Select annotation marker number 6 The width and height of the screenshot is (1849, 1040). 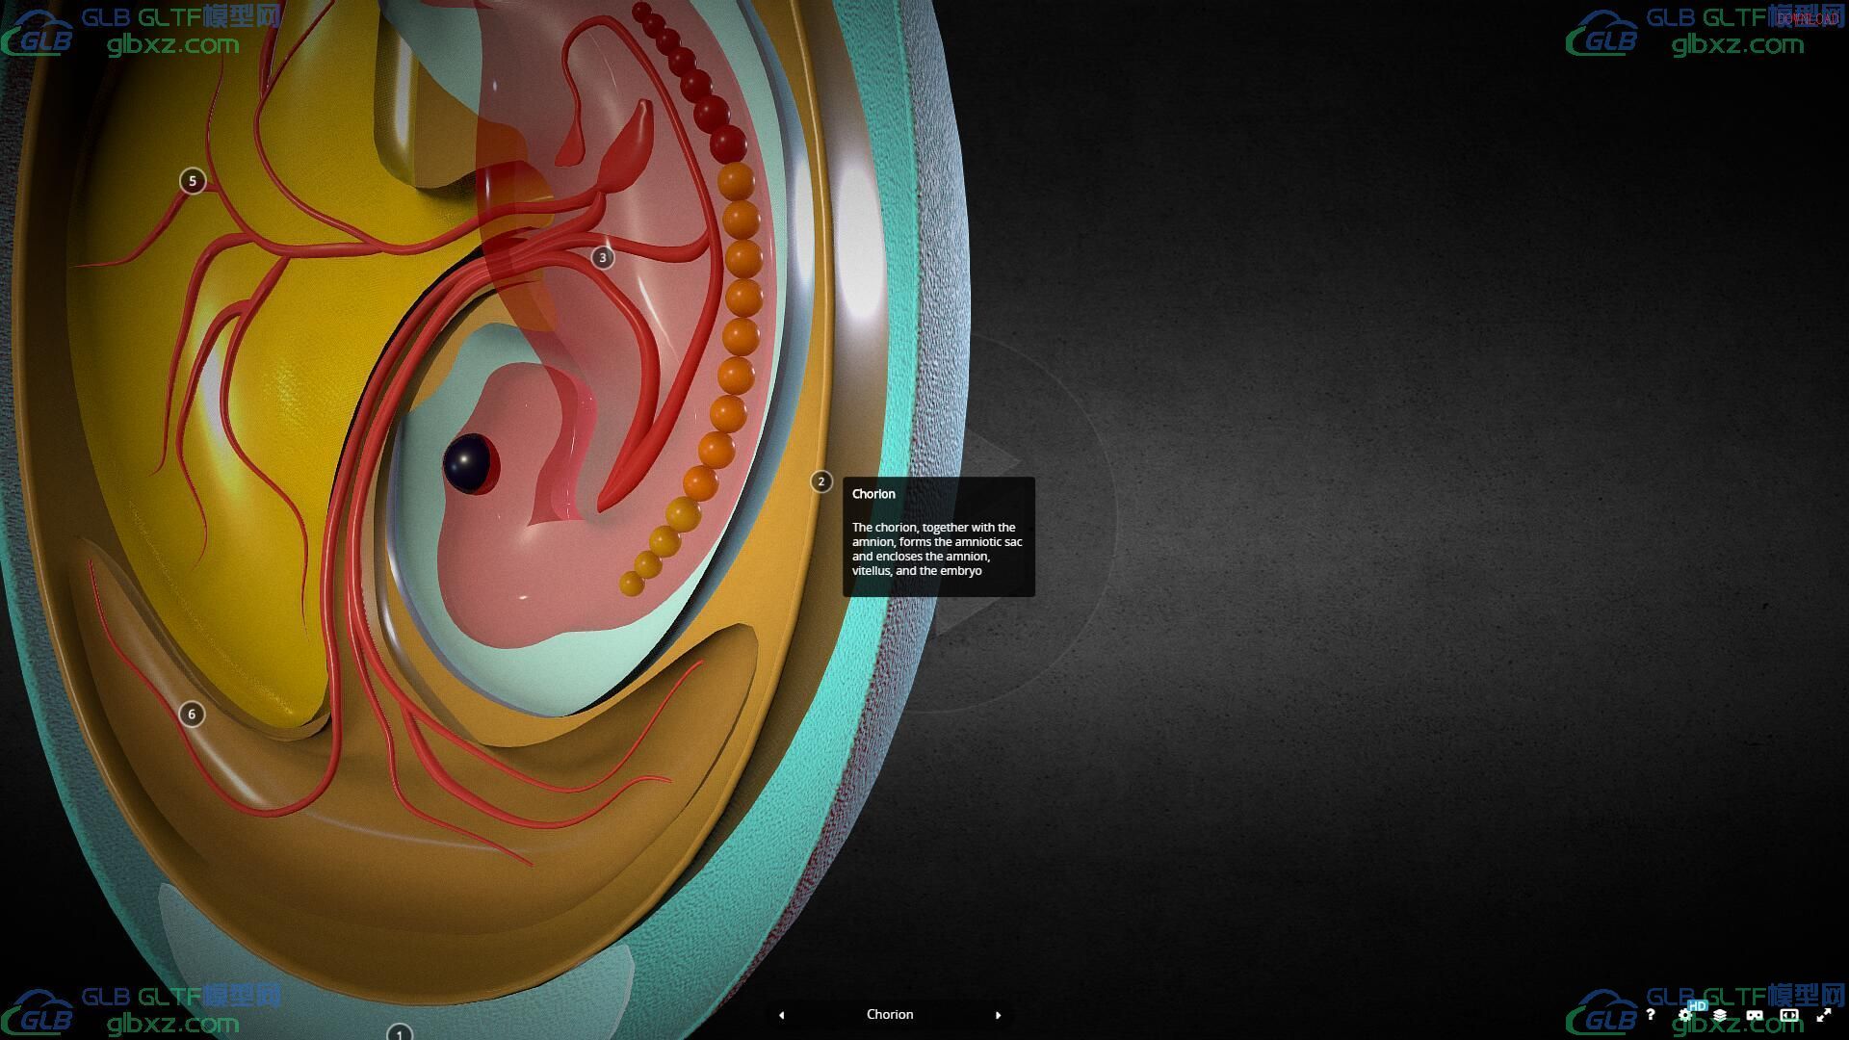click(x=192, y=714)
